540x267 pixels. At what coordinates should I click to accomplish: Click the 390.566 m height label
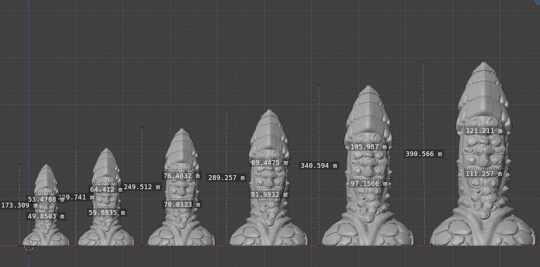[x=424, y=154]
